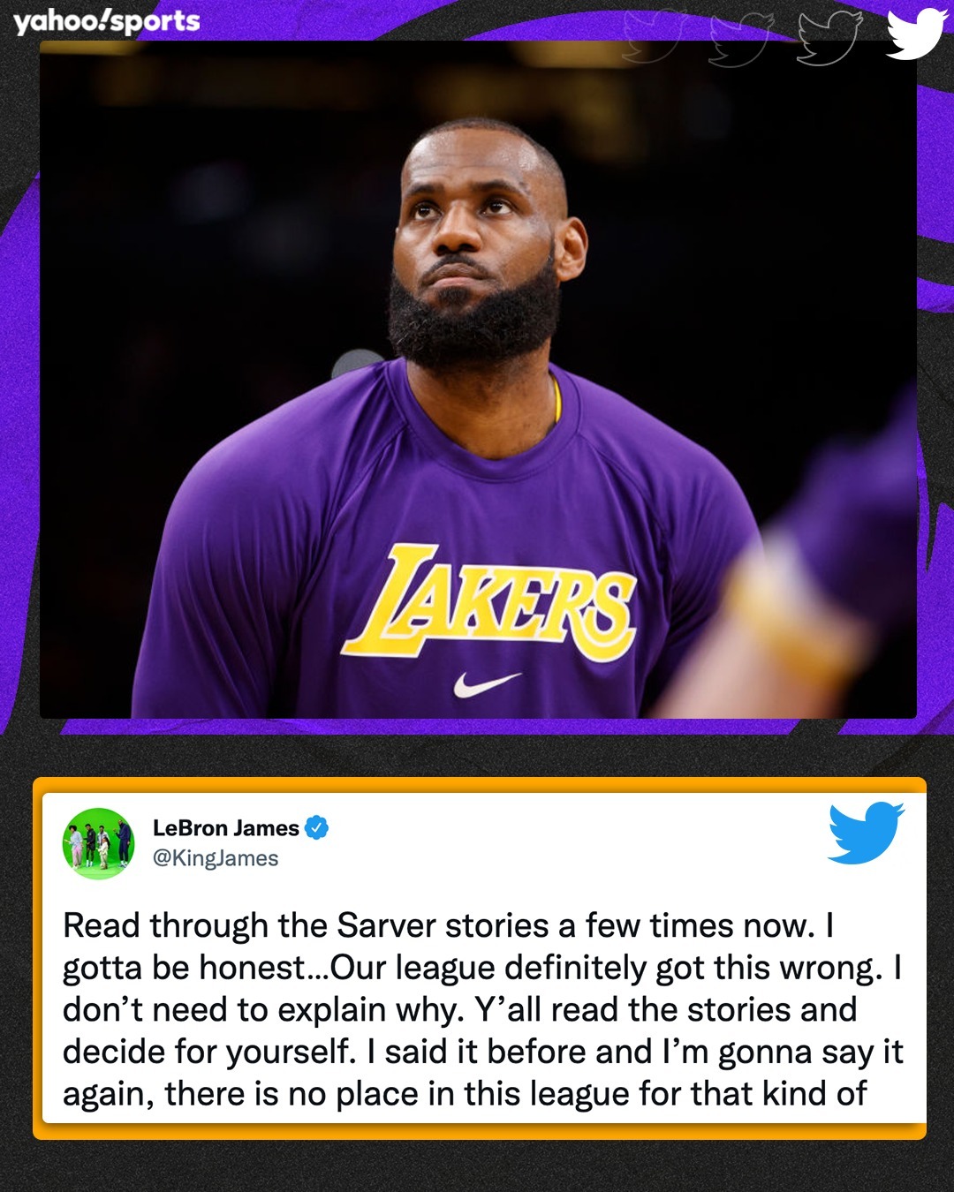Click the faded Twitter bird outline nearest white bird

pos(829,37)
